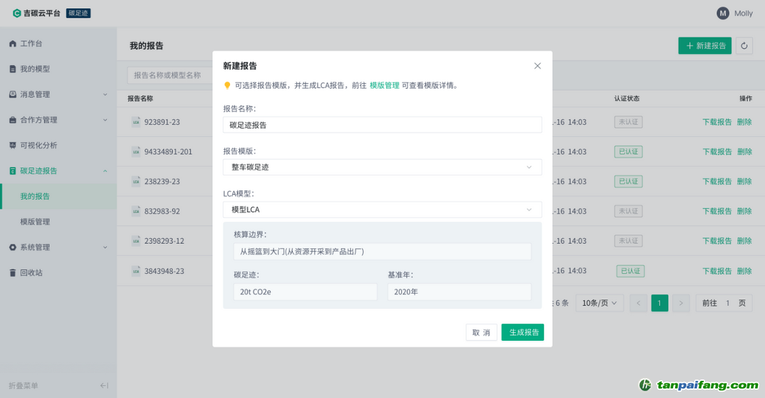Click LCA file icon for 2398293-12

click(x=136, y=241)
